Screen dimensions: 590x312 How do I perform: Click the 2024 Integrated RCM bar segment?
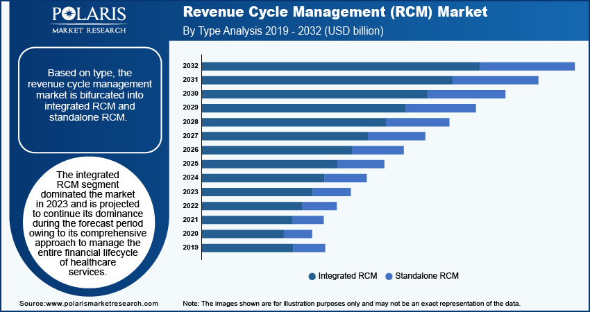(x=263, y=178)
